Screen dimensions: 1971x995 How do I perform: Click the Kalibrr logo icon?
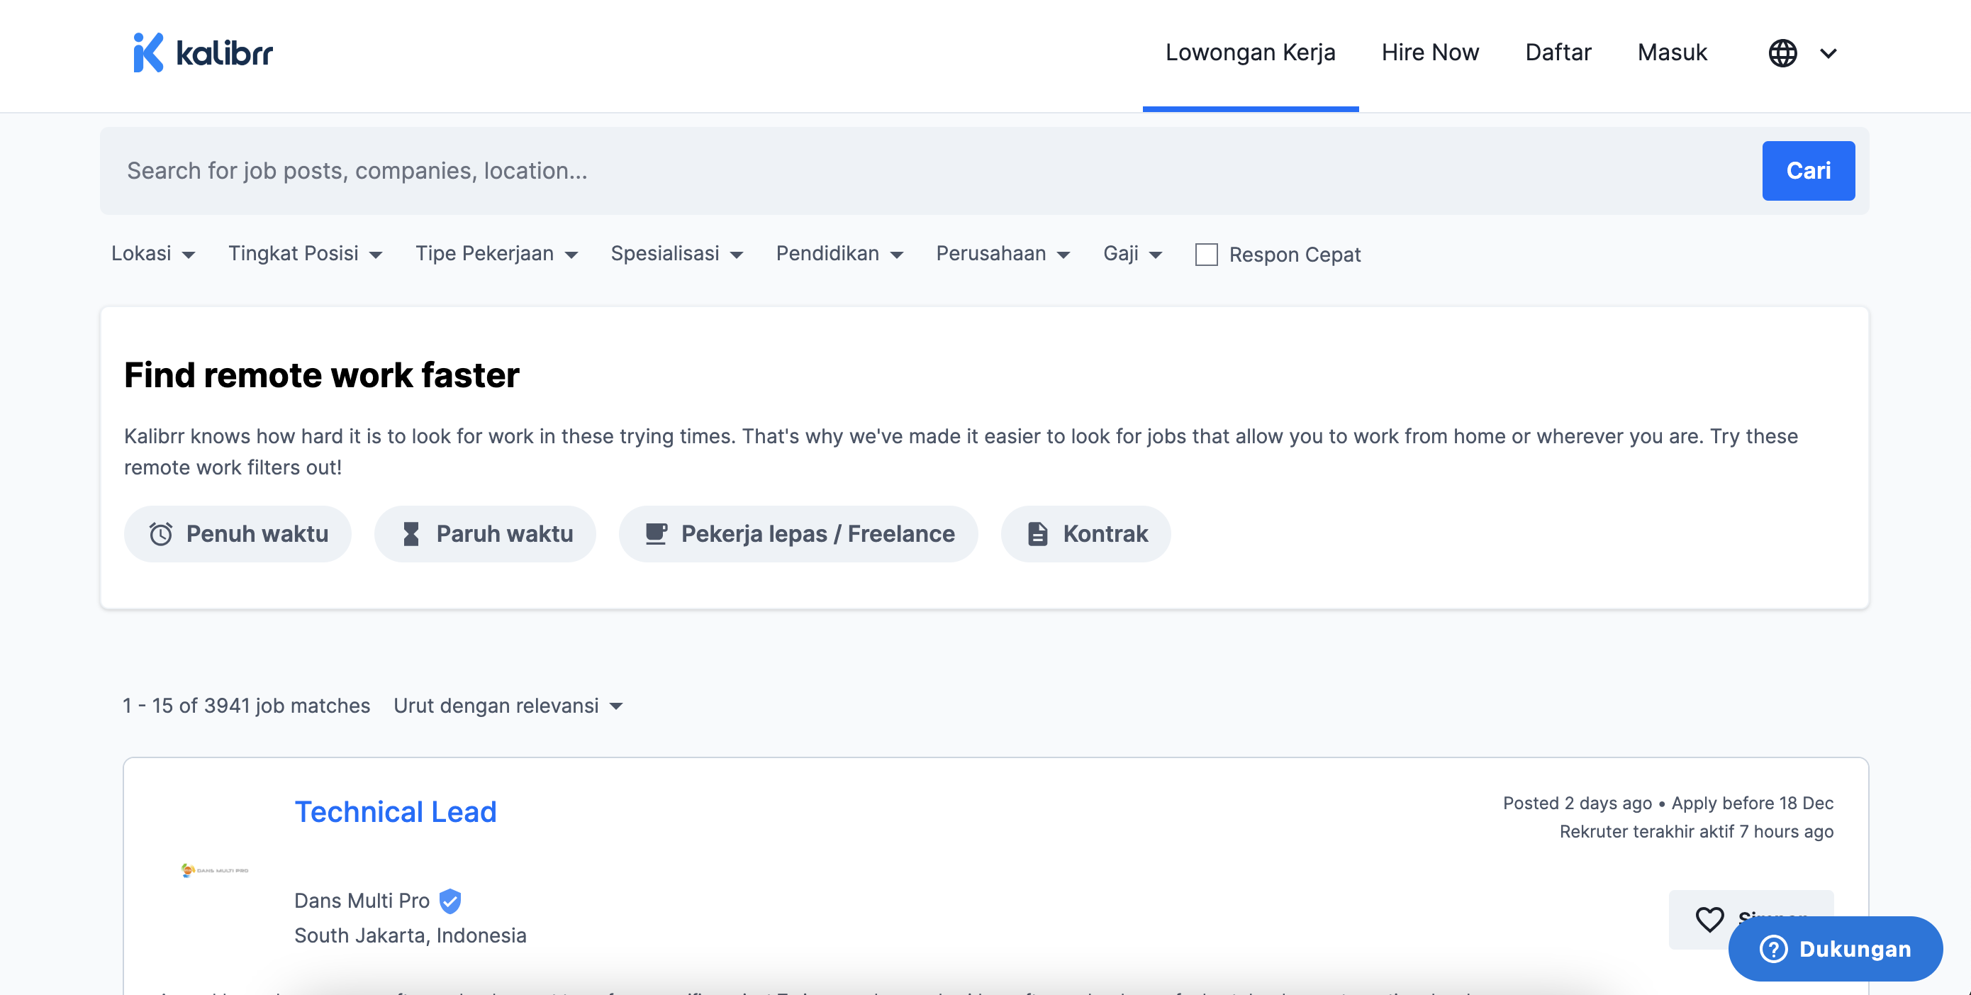point(148,52)
